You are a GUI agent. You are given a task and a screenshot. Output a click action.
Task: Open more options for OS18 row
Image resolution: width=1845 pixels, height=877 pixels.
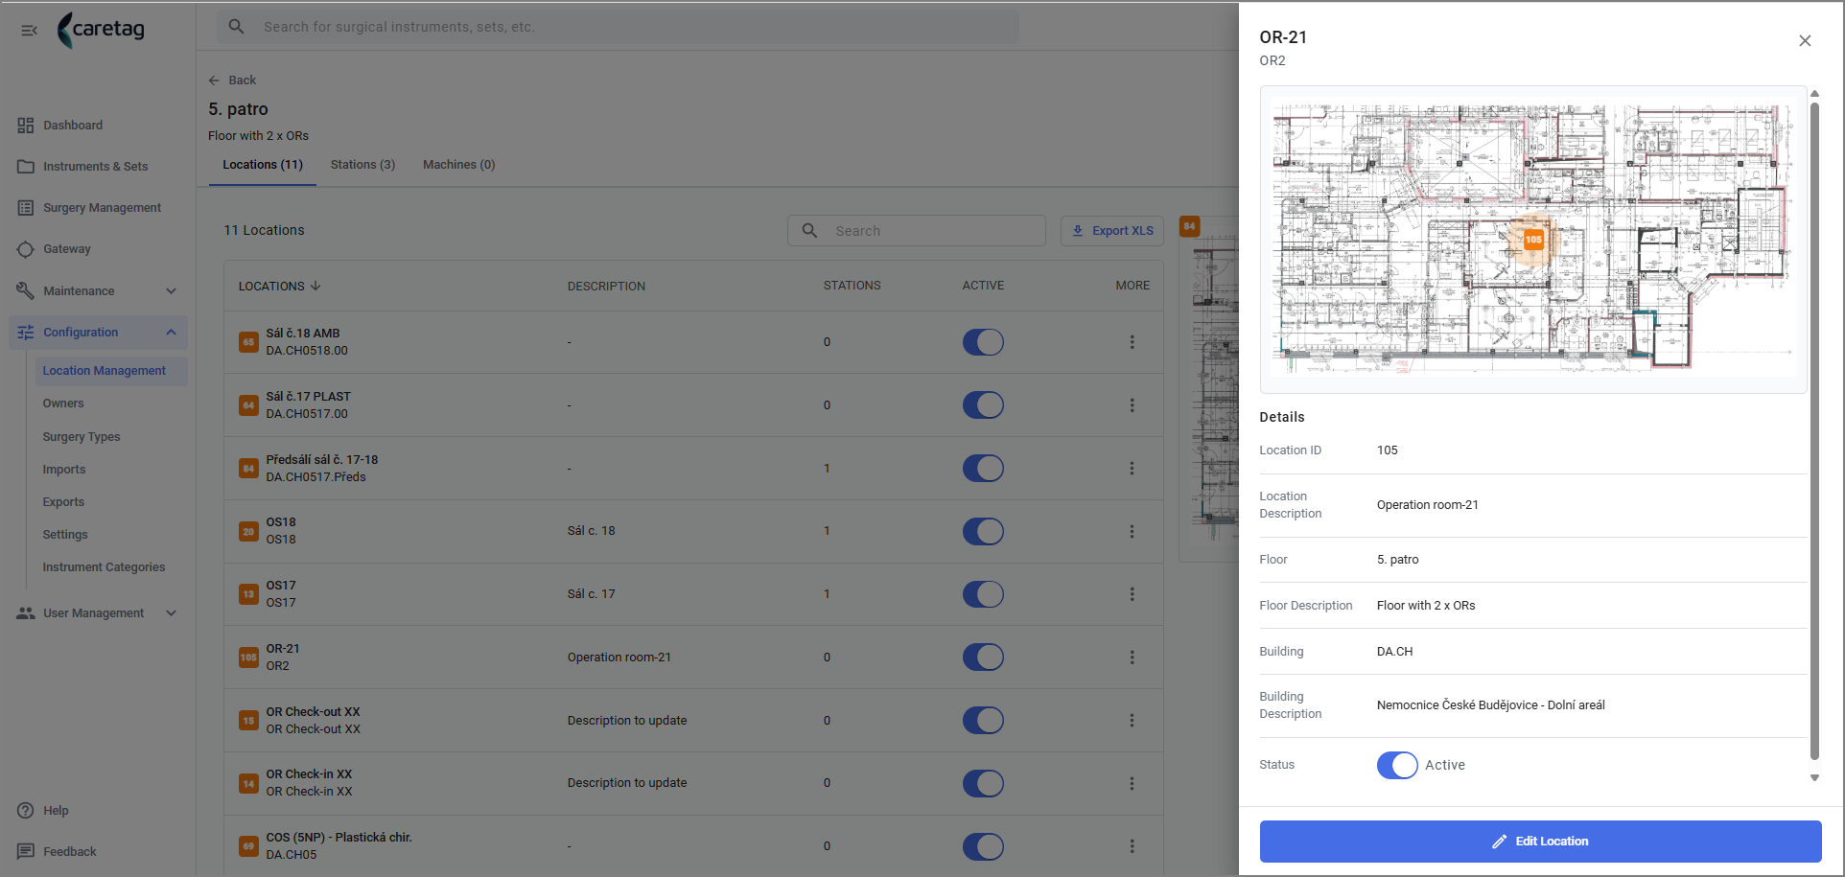tap(1132, 531)
